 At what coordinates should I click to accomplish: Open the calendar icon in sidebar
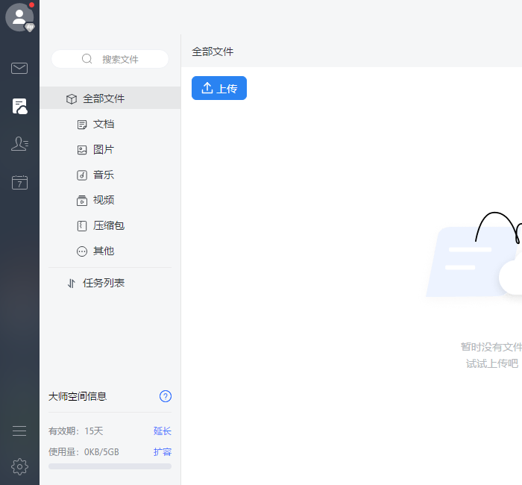point(19,182)
